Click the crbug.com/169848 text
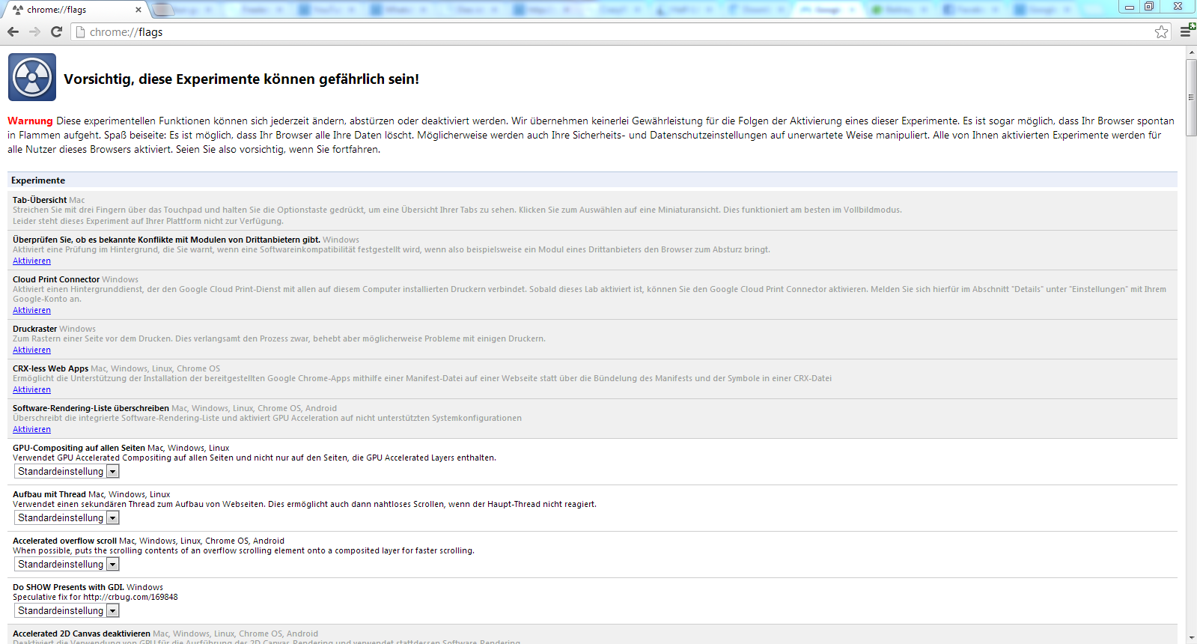1197x644 pixels. point(130,597)
